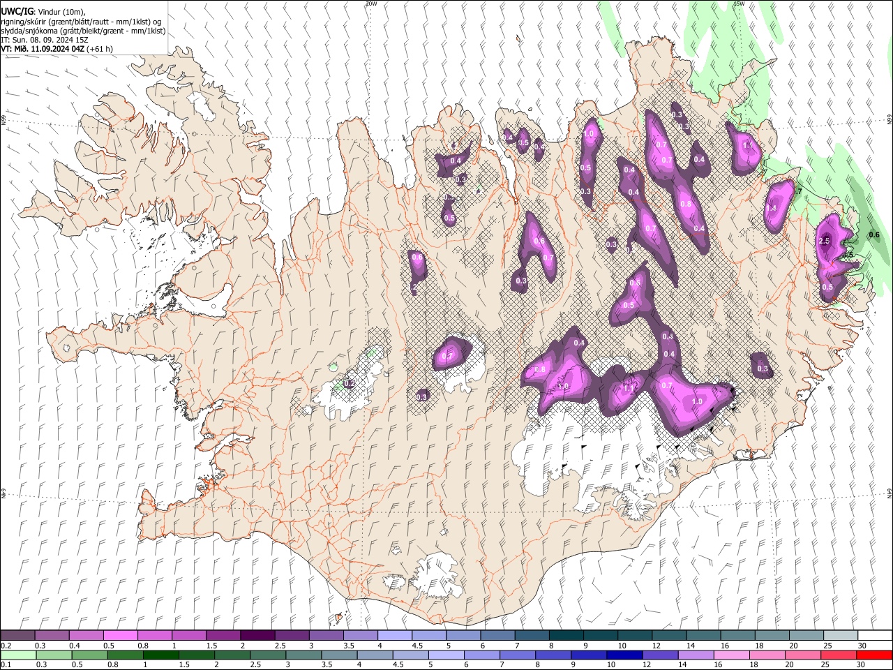Click top legend swatch between 0.5 and 0.8
The width and height of the screenshot is (893, 670).
pyautogui.click(x=120, y=635)
